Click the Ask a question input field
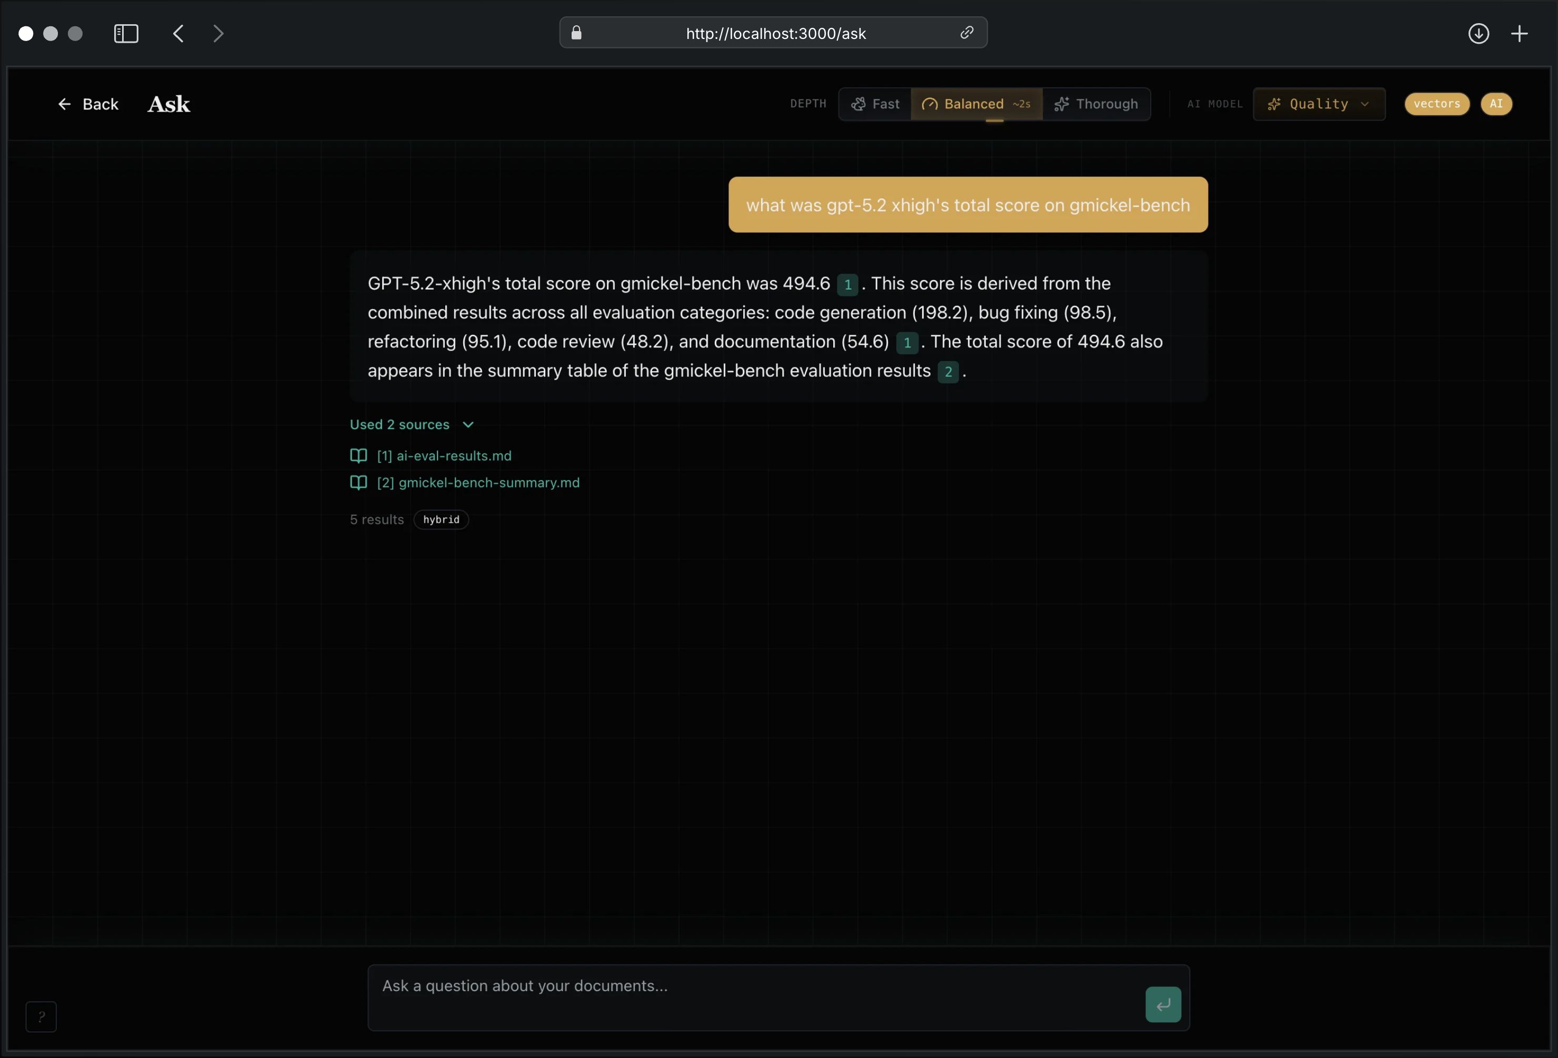The image size is (1558, 1058). pos(737,999)
